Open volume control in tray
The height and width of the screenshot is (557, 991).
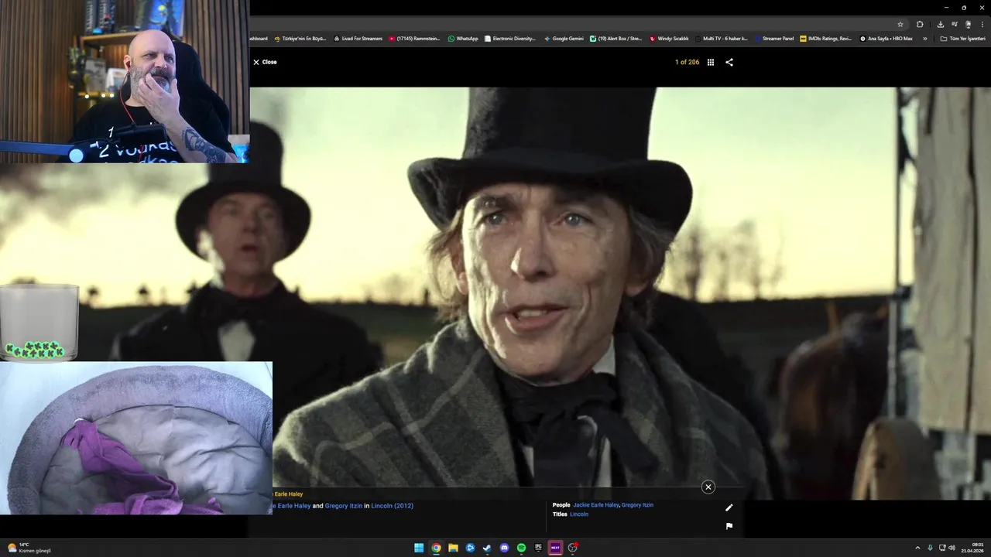(x=952, y=548)
